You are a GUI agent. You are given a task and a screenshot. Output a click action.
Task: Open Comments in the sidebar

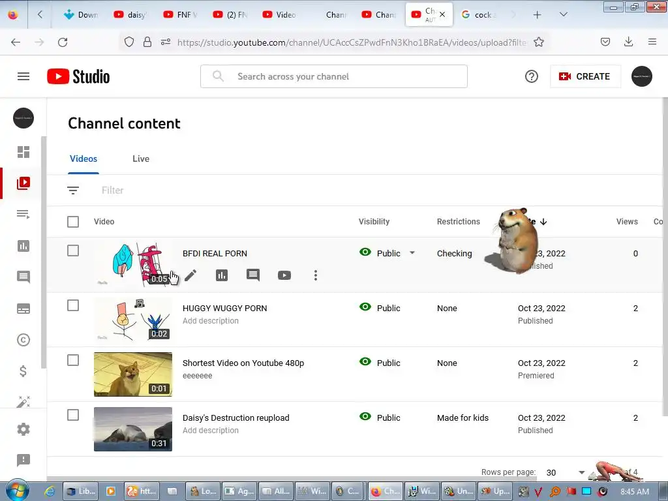[23, 277]
